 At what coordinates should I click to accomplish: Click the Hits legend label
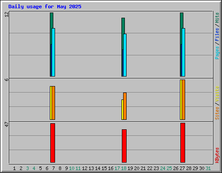coord(217,18)
